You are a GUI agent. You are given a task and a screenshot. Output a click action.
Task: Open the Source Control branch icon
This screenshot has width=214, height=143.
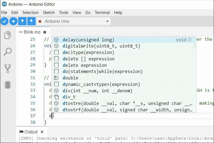pyautogui.click(x=7, y=68)
